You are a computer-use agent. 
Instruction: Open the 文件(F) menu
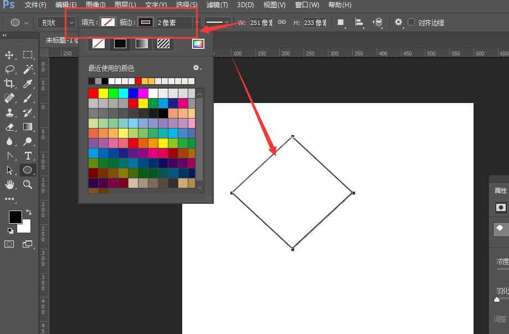35,5
